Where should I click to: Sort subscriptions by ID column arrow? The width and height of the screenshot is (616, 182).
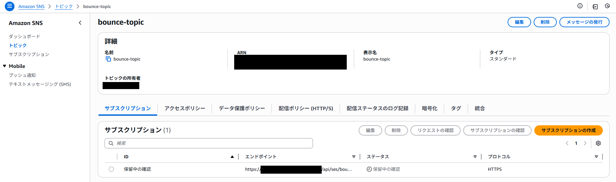point(232,157)
